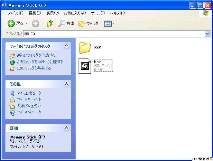Click the 詳細 panel header text
This screenshot has height=161, width=213.
(14, 128)
